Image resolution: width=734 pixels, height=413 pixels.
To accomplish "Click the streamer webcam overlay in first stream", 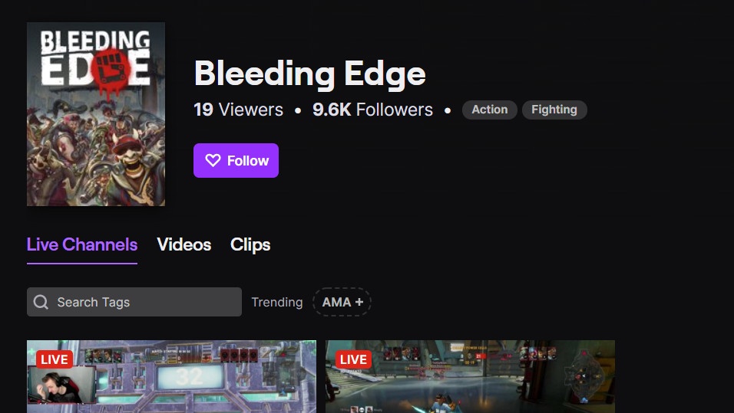I will [x=61, y=385].
